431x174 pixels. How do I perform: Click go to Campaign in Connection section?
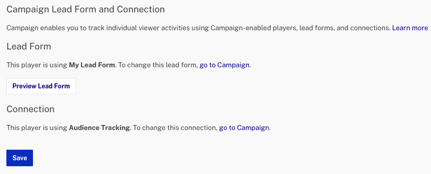[244, 128]
